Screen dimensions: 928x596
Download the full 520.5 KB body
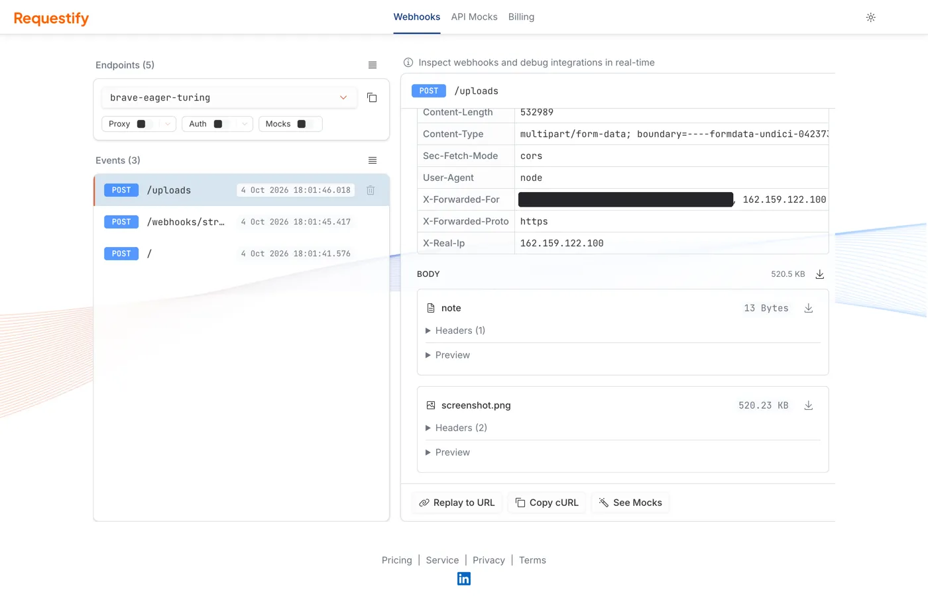[819, 274]
